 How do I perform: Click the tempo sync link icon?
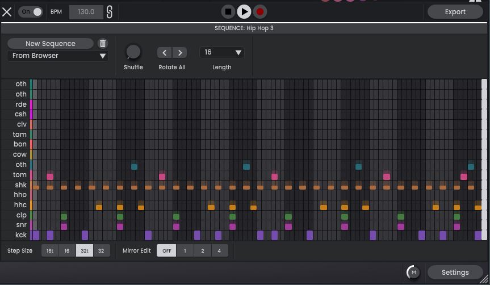[x=110, y=12]
